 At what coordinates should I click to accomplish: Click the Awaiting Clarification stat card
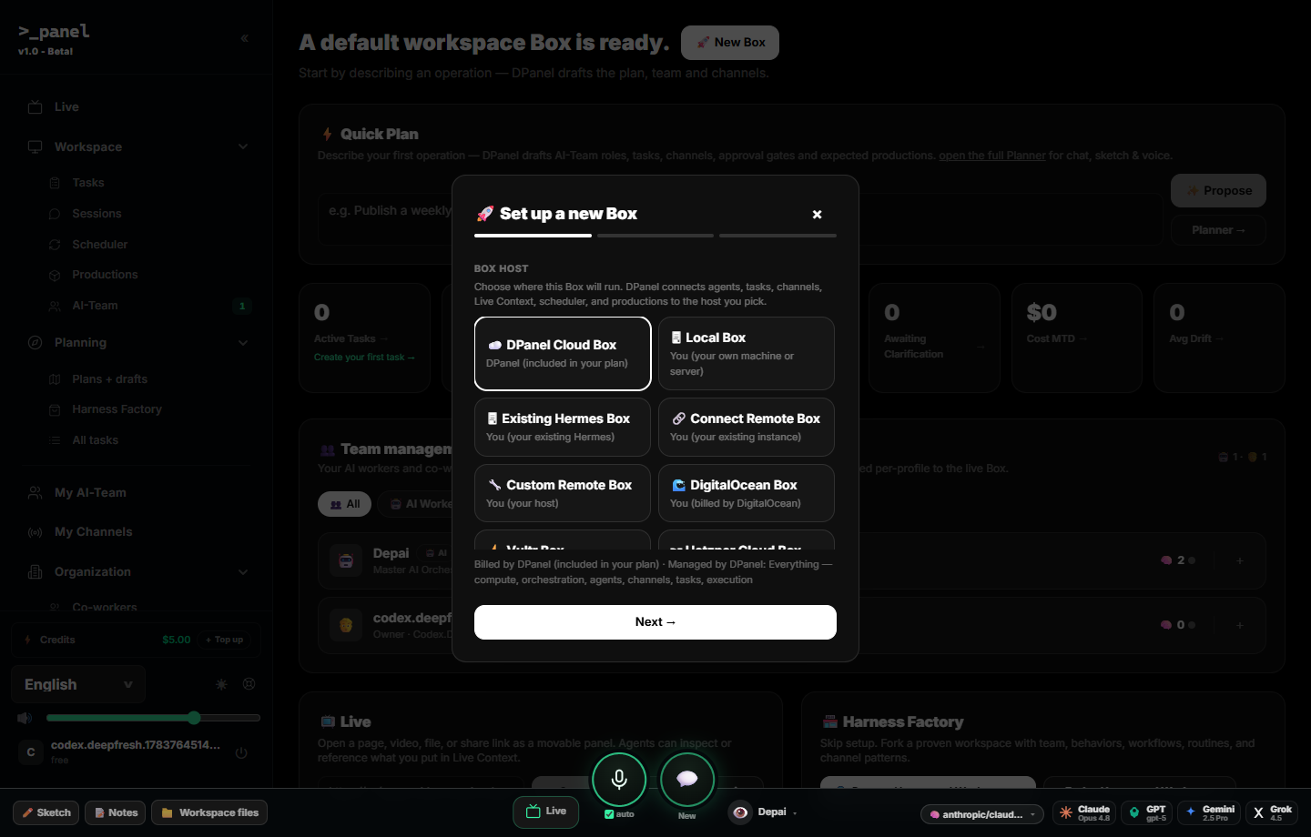(x=934, y=338)
